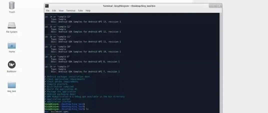Image resolution: width=268 pixels, height=113 pixels.
Task: Click the 'APK MyApplication-0.1-debug.apk available' line
Action: 84,96
